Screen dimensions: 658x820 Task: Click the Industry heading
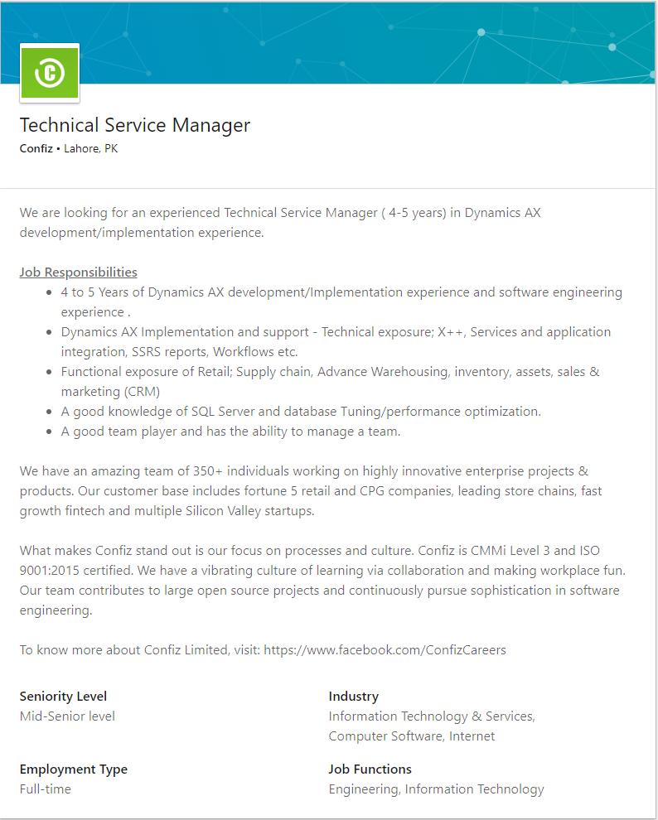(353, 696)
